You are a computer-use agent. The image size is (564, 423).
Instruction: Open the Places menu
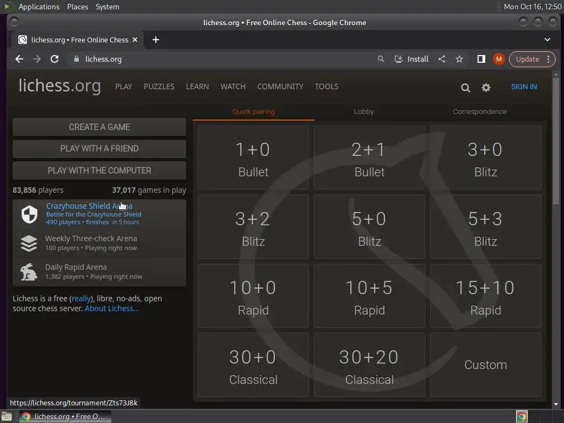click(x=78, y=7)
